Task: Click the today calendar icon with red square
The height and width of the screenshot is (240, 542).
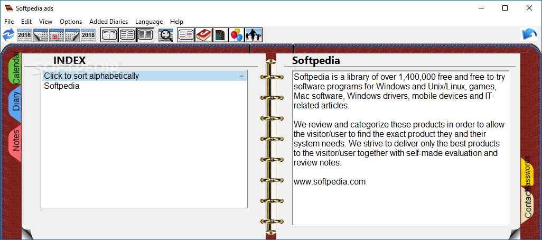Action: point(56,35)
